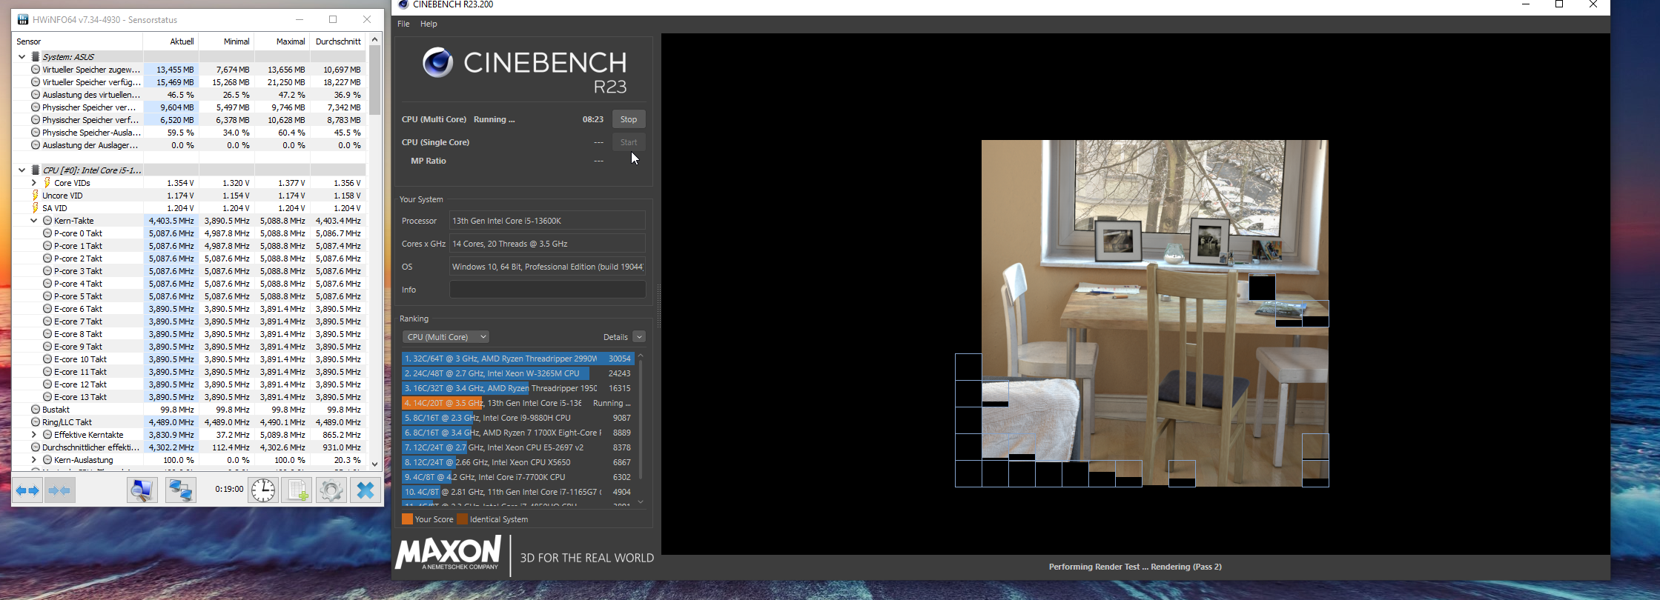This screenshot has width=1660, height=600.
Task: Click the Core VIDs lightning bolt icon
Action: pyautogui.click(x=47, y=183)
